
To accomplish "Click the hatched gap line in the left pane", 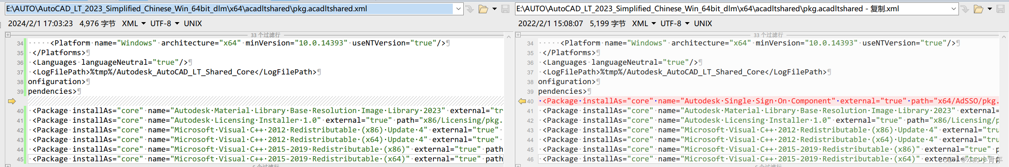I will (x=265, y=101).
